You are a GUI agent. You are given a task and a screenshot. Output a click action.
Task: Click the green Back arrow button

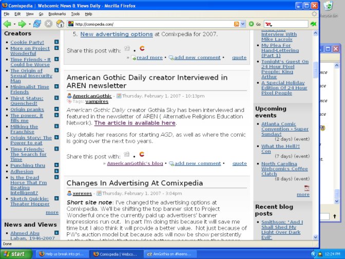pyautogui.click(x=7, y=24)
